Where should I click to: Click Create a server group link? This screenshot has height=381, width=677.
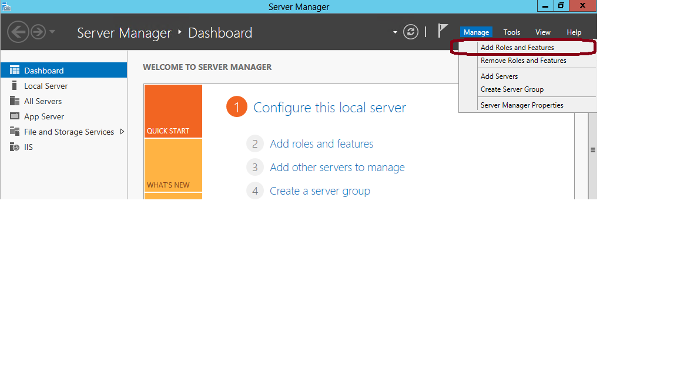320,191
